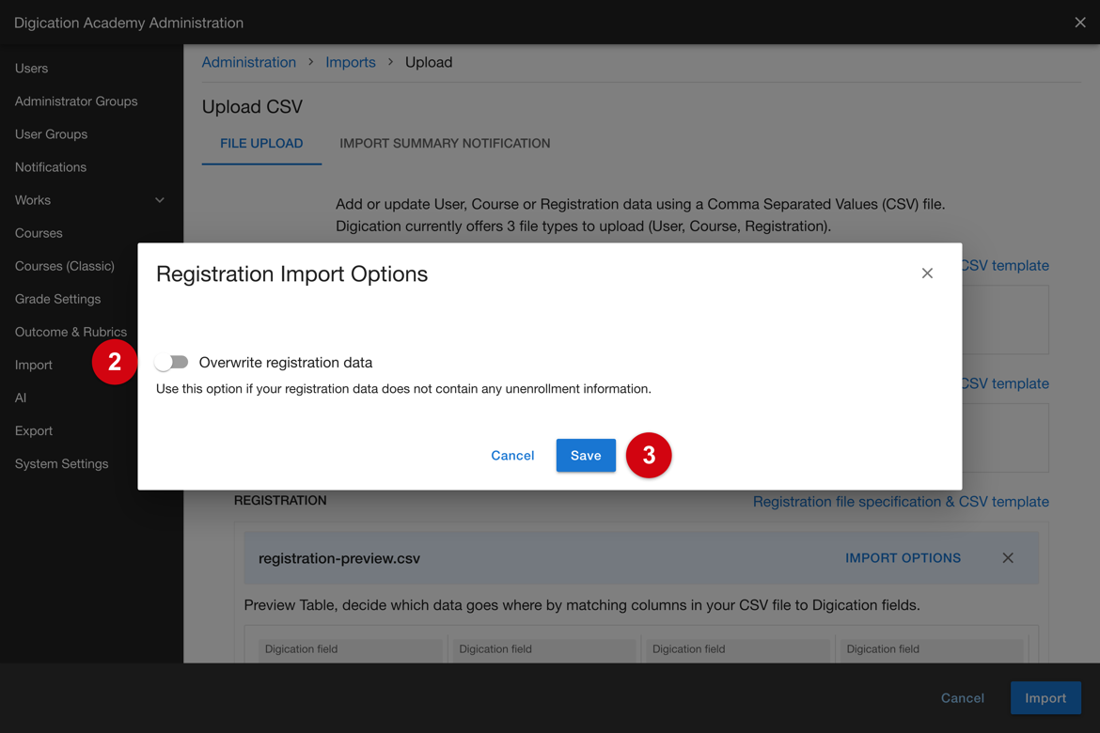Open System Settings in the sidebar
The width and height of the screenshot is (1100, 733).
62,464
